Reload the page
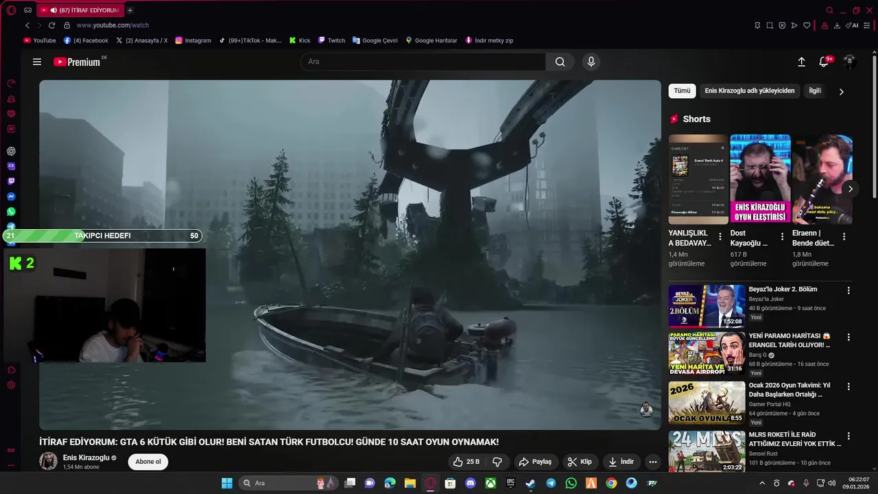The width and height of the screenshot is (878, 494). pyautogui.click(x=51, y=25)
